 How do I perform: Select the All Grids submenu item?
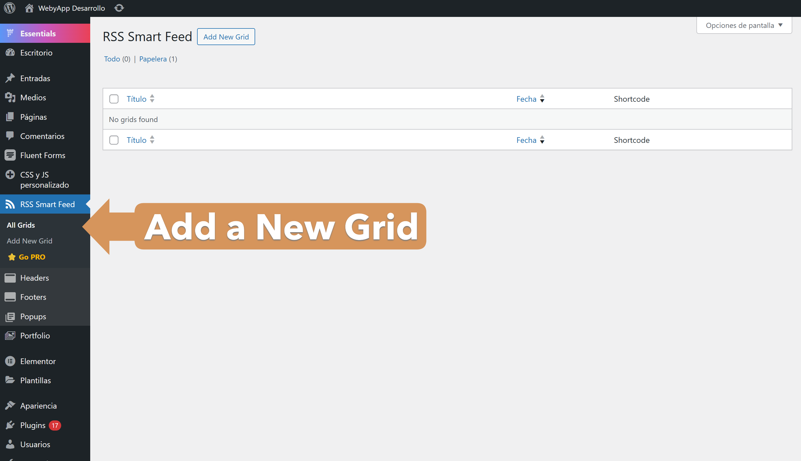21,225
